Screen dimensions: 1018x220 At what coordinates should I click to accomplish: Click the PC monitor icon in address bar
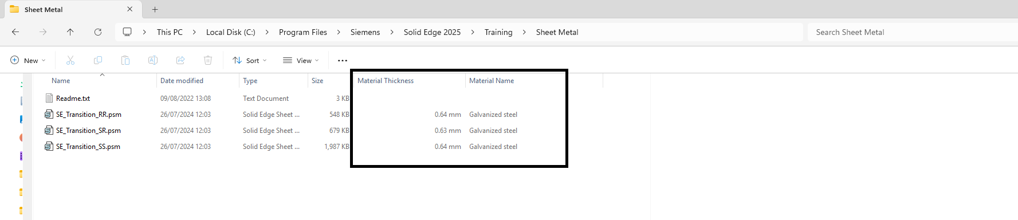pyautogui.click(x=127, y=32)
